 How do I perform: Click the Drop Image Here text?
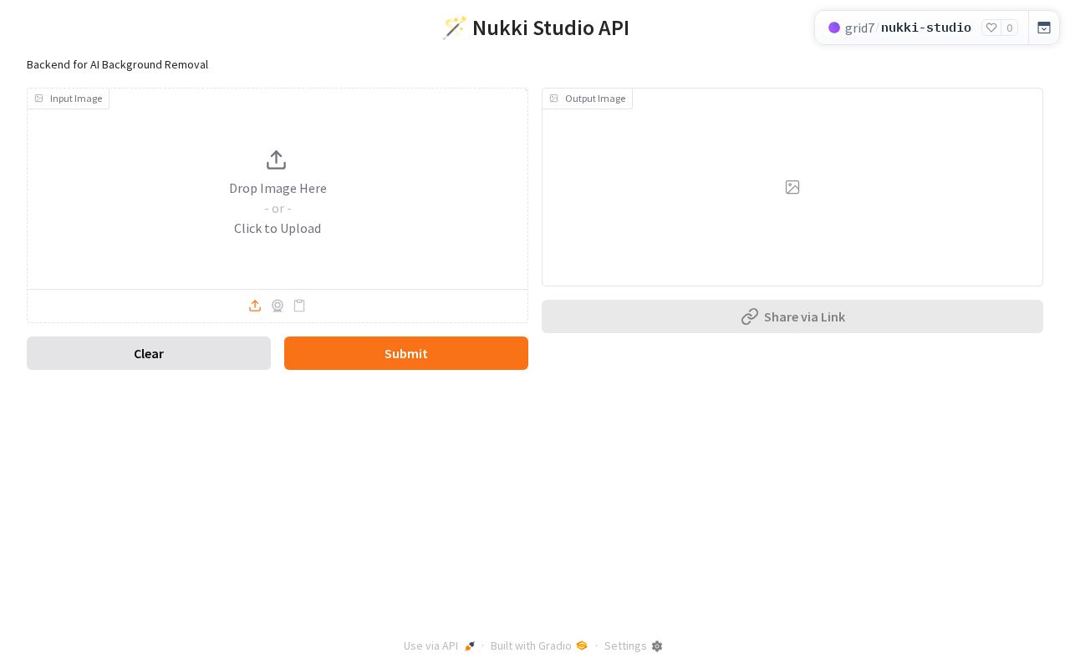point(278,188)
